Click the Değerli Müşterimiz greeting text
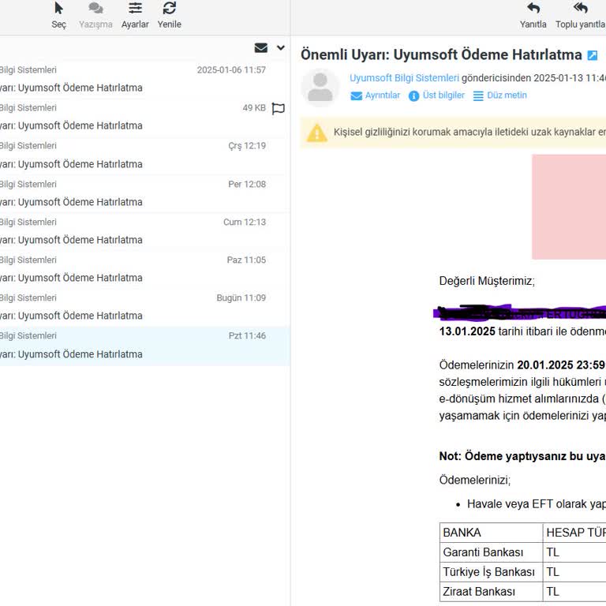This screenshot has height=606, width=606. (x=487, y=281)
